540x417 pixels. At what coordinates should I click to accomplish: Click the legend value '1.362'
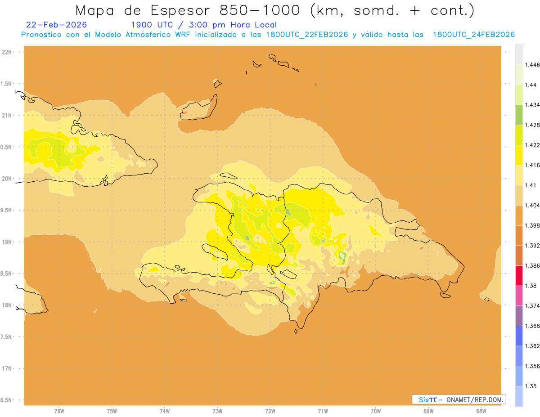[x=532, y=346]
